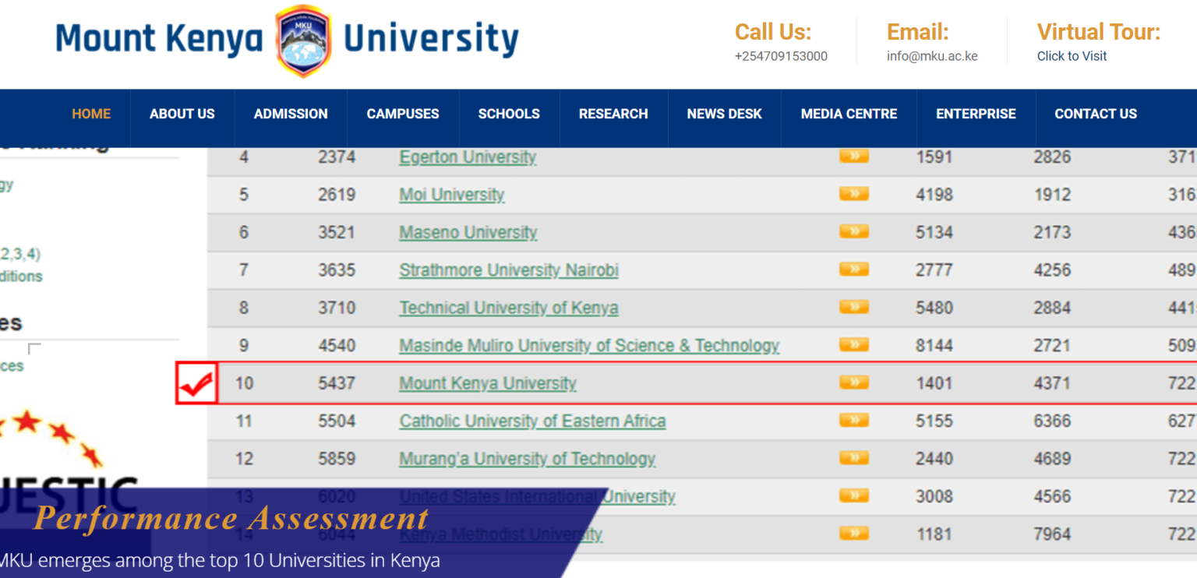
Task: Click the orange arrow for Strathmore University Nairobi
Action: click(853, 269)
